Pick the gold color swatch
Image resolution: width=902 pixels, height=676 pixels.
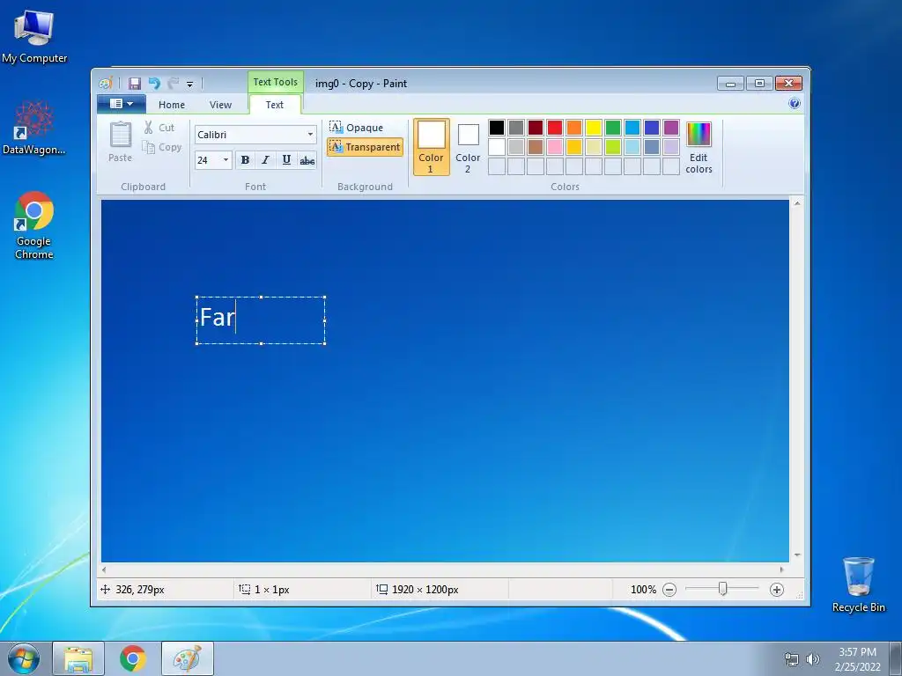(x=574, y=147)
